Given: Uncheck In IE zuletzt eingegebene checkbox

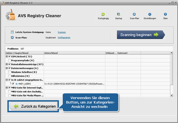Looking at the screenshot, I should [9, 80].
